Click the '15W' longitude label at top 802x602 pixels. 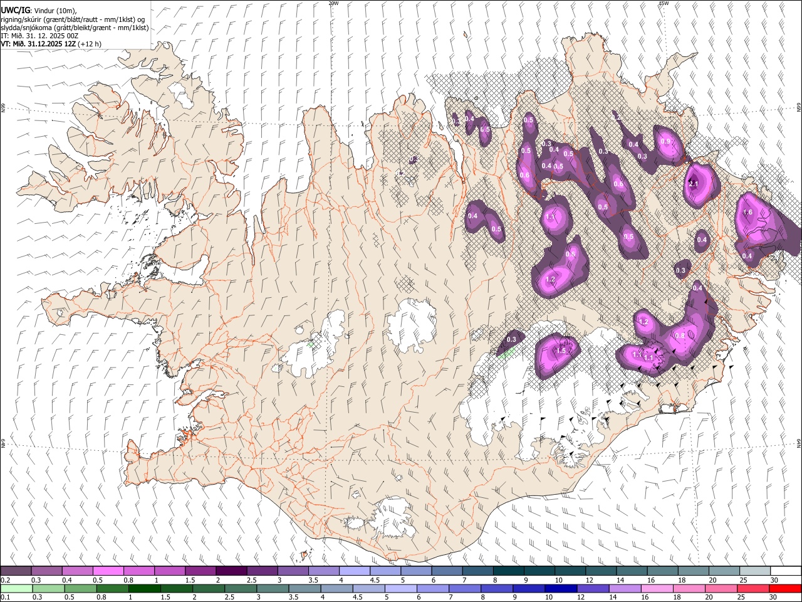[x=664, y=3]
